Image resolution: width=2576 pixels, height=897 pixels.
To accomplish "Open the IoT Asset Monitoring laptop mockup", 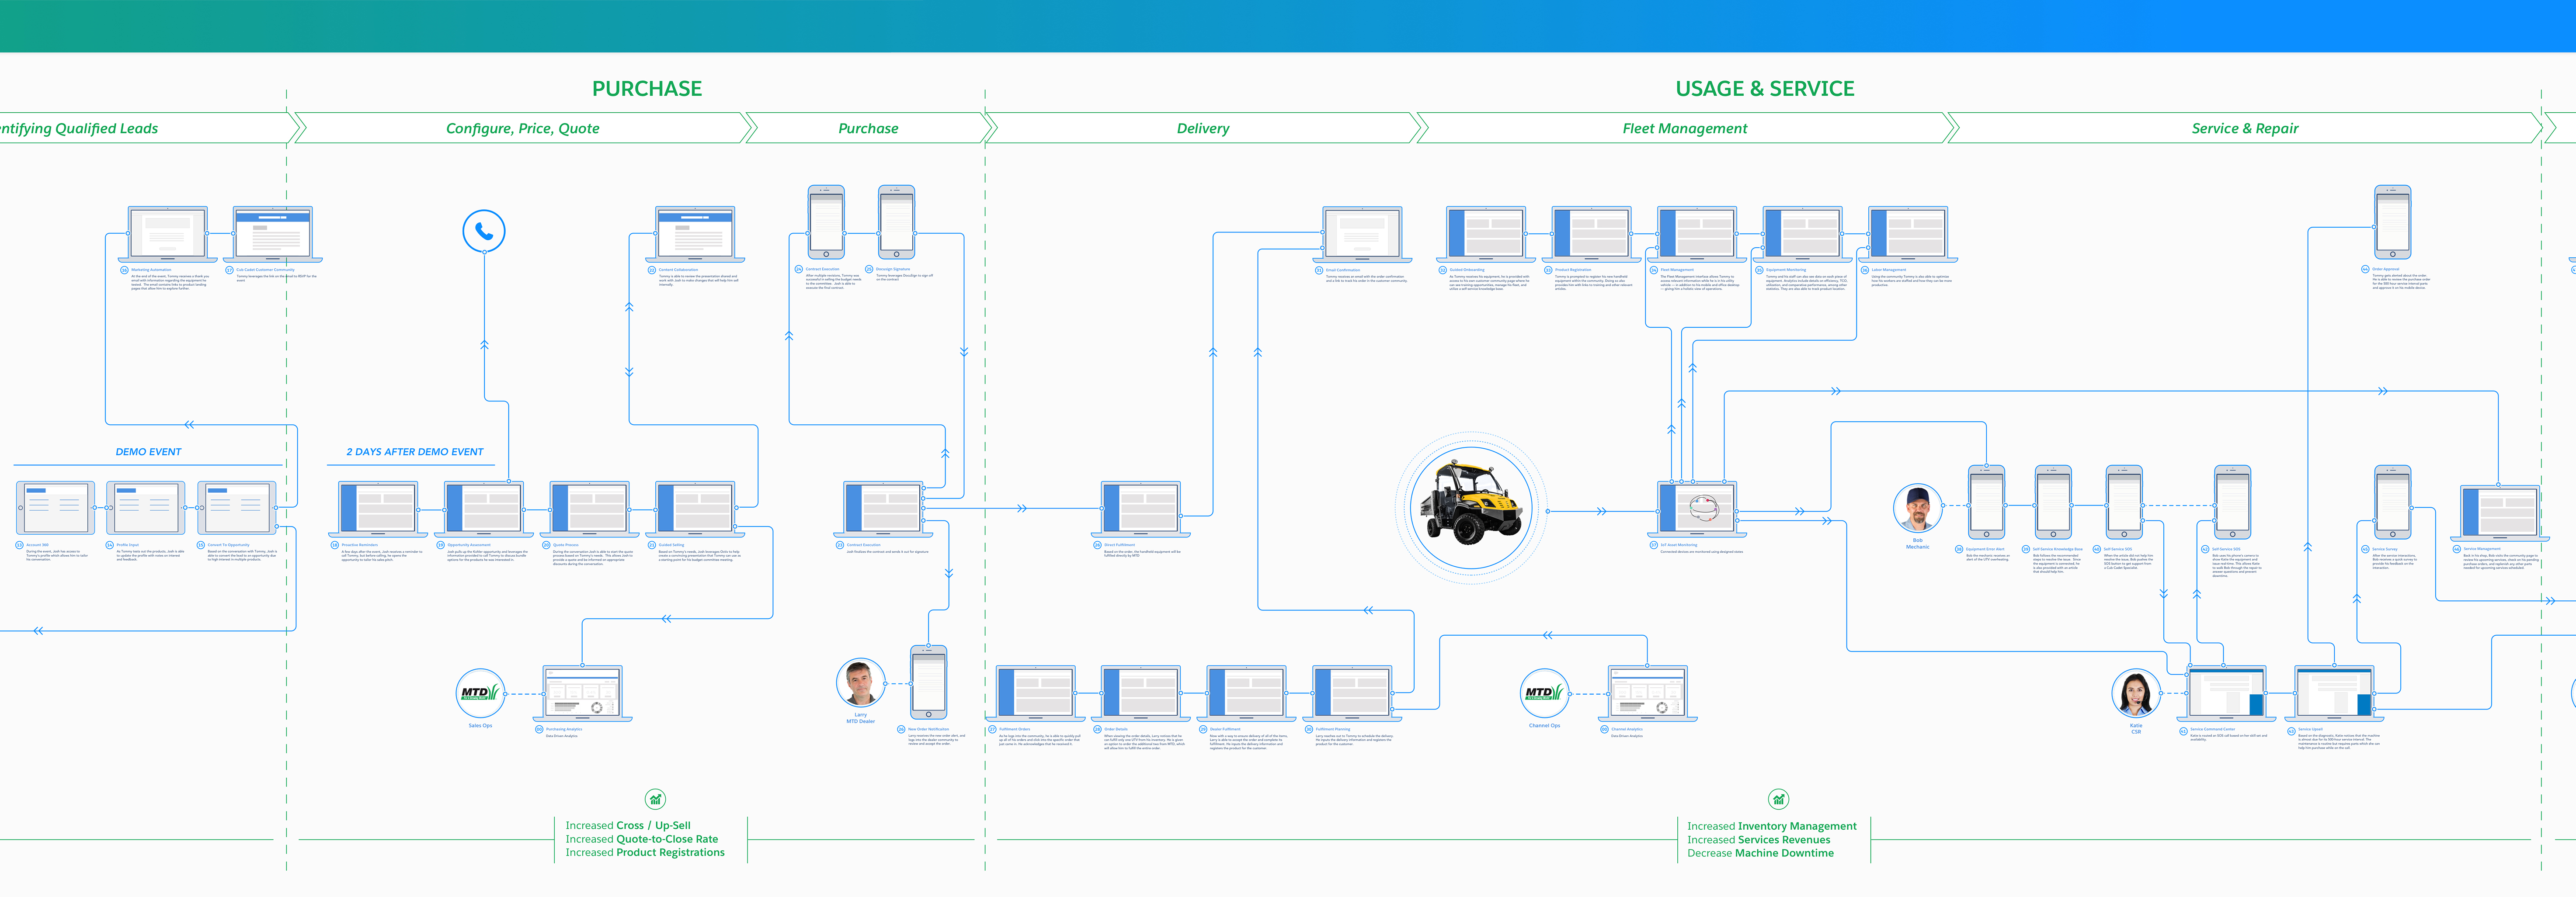I will point(1697,509).
